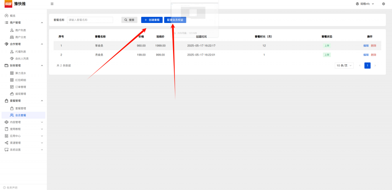The image size is (392, 190).
Task: Click the 算力流水 table icon
Action: click(x=12, y=73)
